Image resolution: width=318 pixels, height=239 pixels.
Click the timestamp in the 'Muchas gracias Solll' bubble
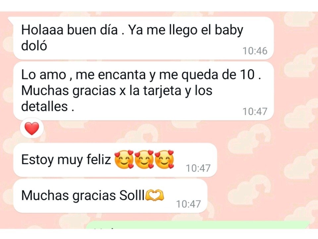tap(188, 204)
